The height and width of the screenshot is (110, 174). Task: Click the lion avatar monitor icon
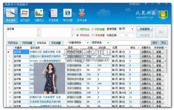[163, 15]
